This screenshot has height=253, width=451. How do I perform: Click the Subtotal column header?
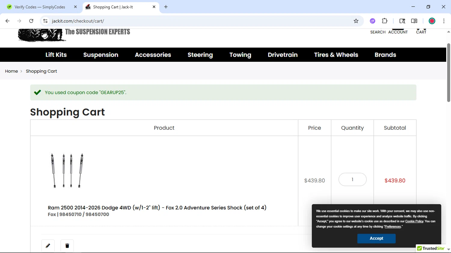[x=395, y=128]
